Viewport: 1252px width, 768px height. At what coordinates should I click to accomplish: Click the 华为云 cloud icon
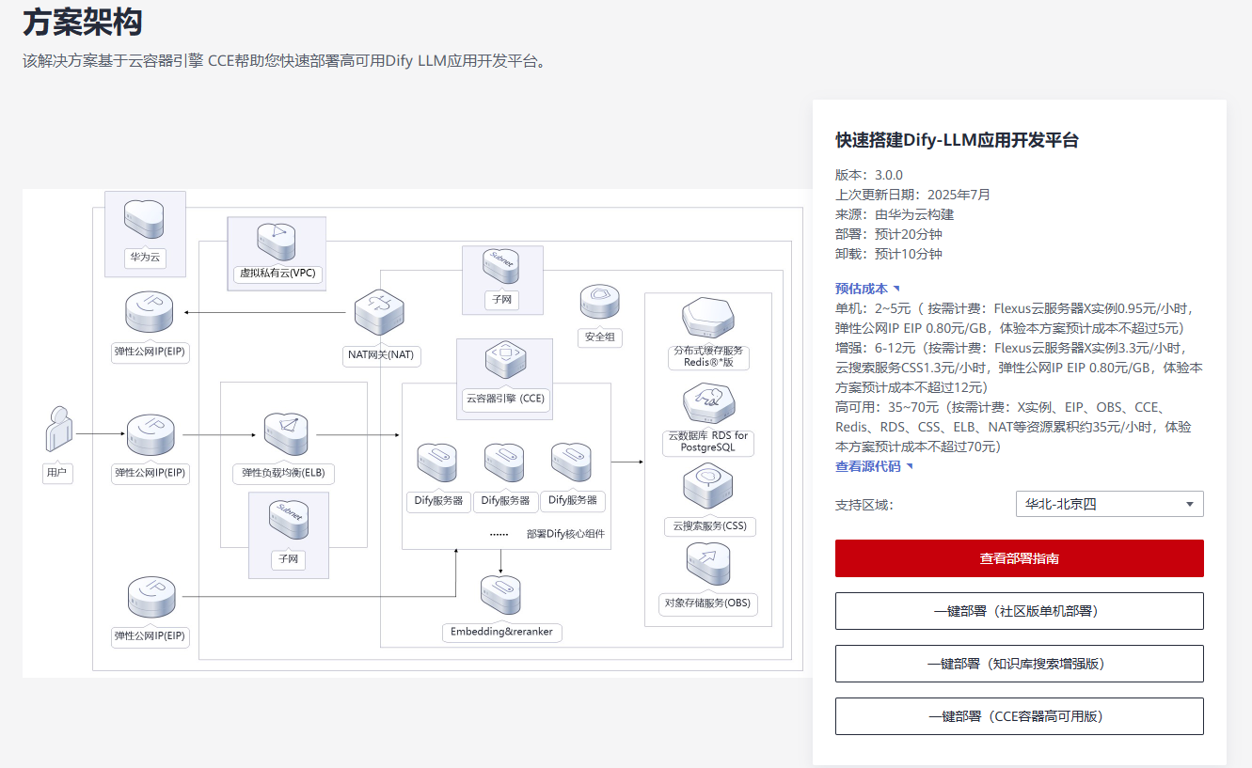point(144,219)
